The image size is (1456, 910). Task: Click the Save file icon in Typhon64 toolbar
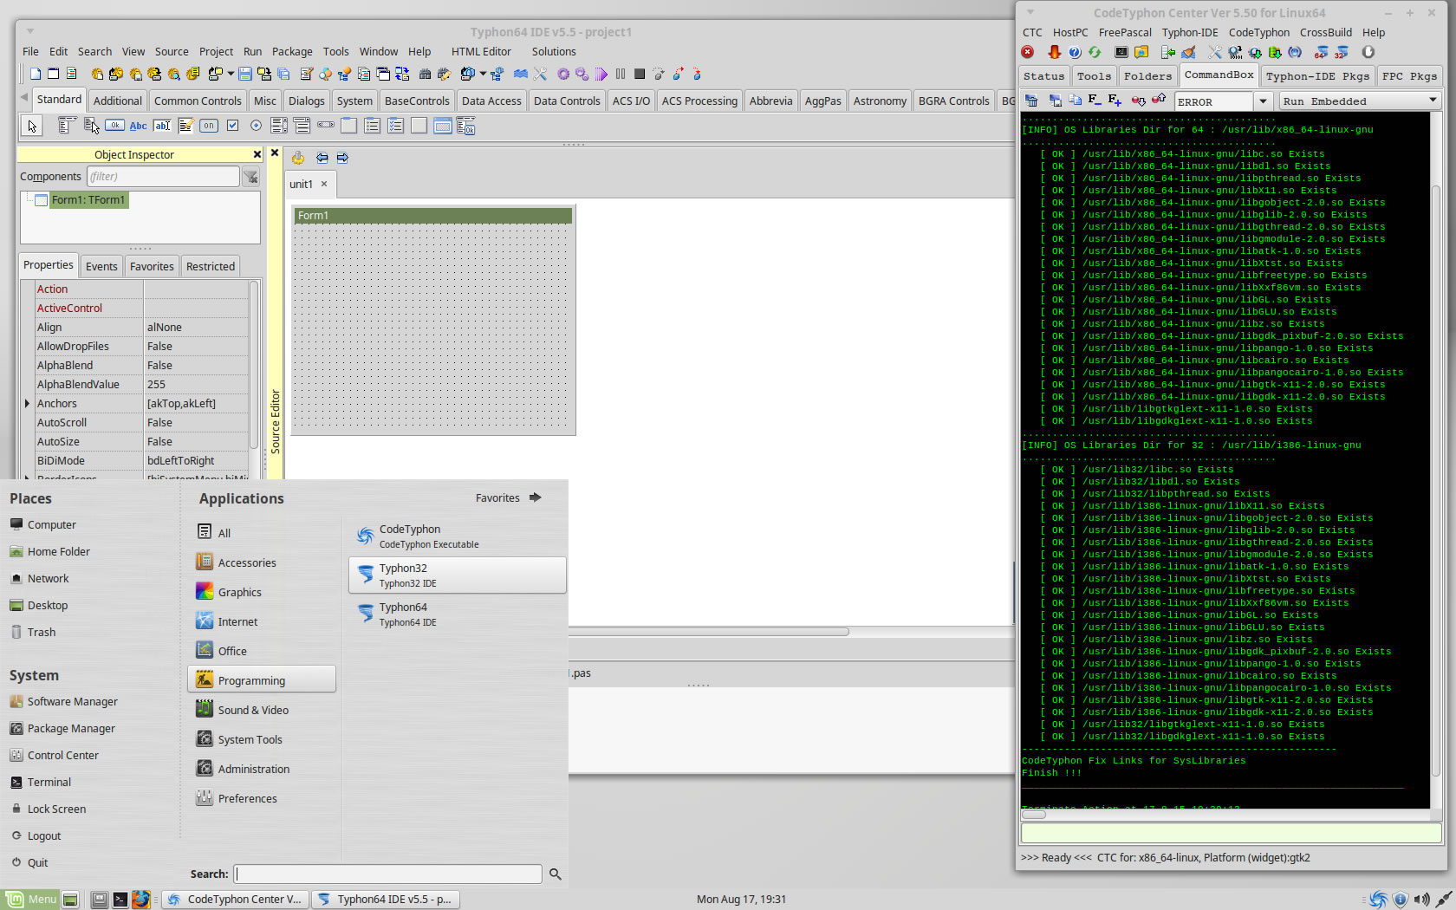(245, 75)
